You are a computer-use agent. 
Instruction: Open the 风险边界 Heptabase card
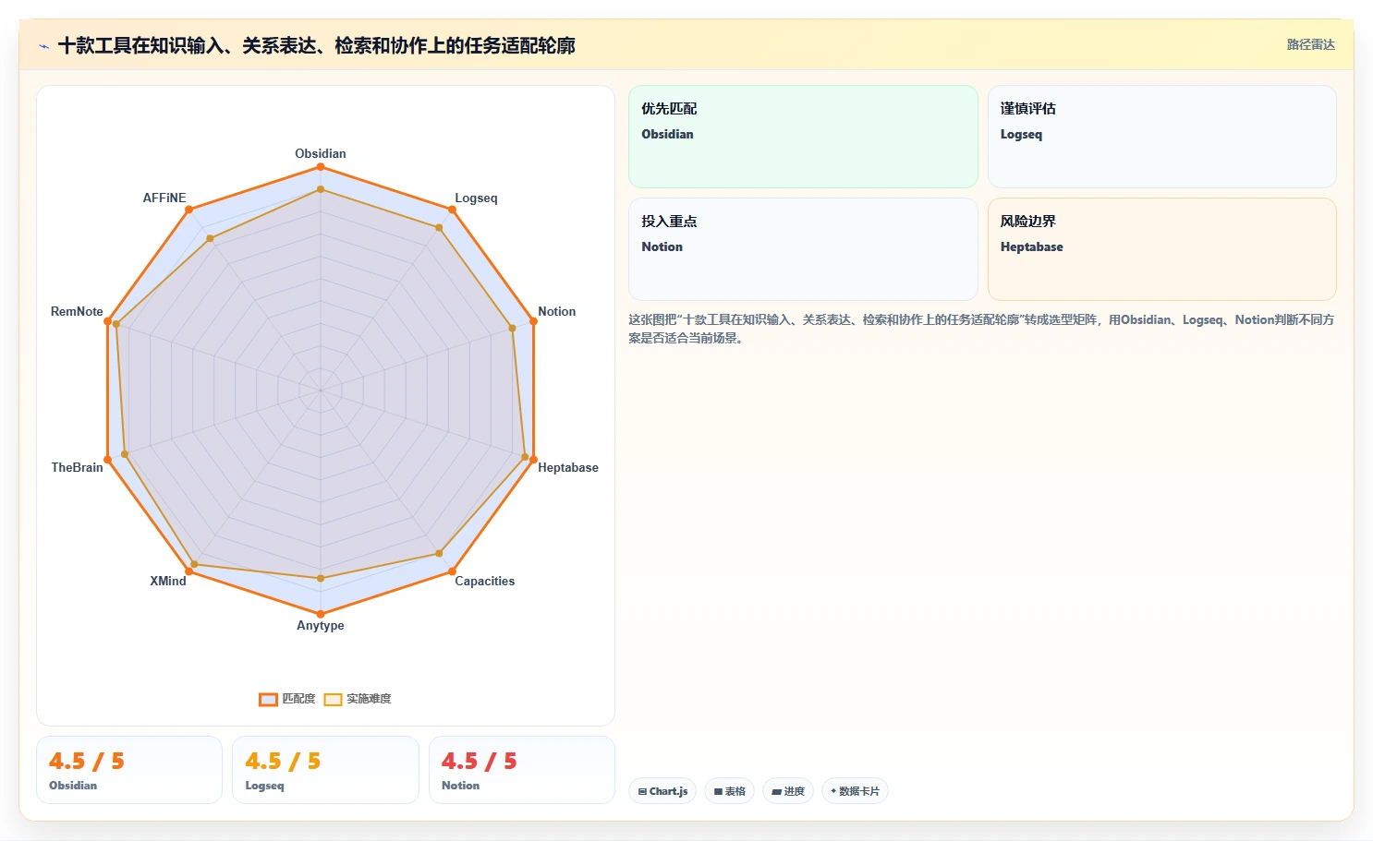1162,249
